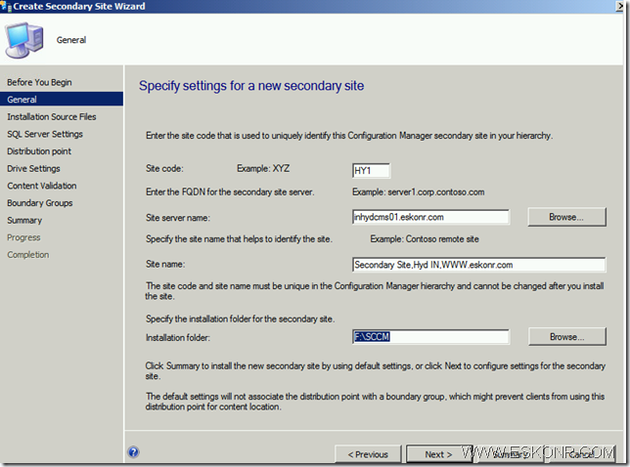Click the 'Specify settings for a new secondary site' heading
Image resolution: width=630 pixels, height=467 pixels.
(251, 86)
